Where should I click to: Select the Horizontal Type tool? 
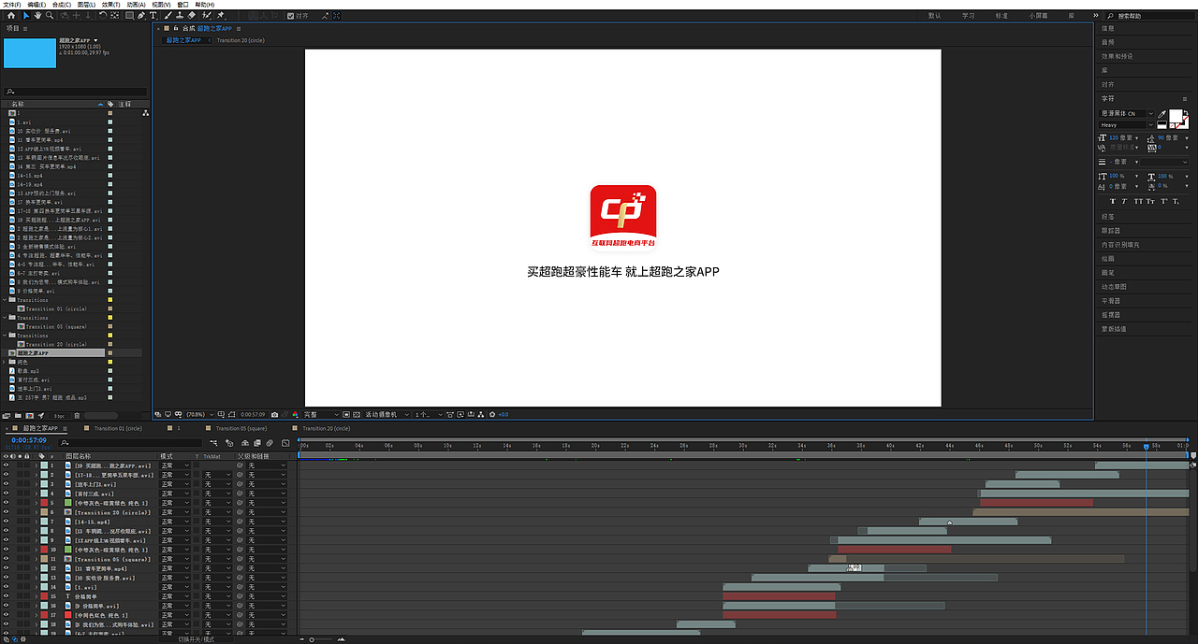(153, 16)
